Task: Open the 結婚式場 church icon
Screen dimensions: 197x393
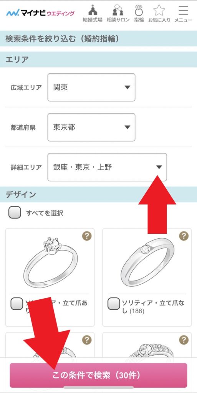Action: click(93, 14)
